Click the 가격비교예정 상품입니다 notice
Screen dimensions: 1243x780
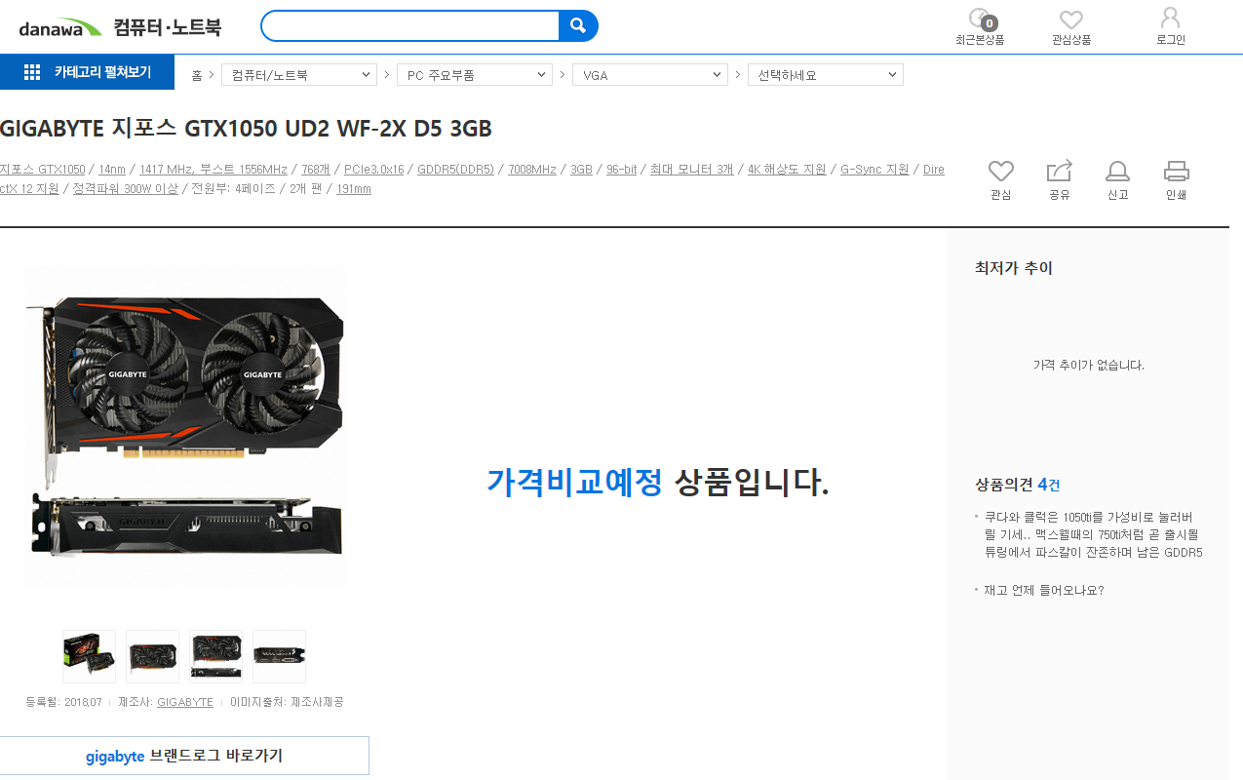(658, 482)
